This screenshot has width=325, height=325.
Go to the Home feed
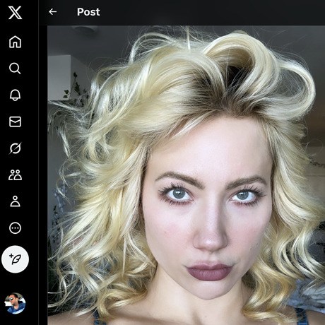(x=15, y=42)
